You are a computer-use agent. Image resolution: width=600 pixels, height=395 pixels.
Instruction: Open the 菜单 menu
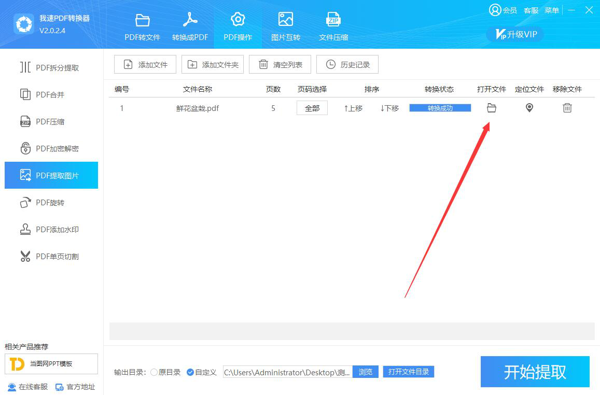pos(552,10)
